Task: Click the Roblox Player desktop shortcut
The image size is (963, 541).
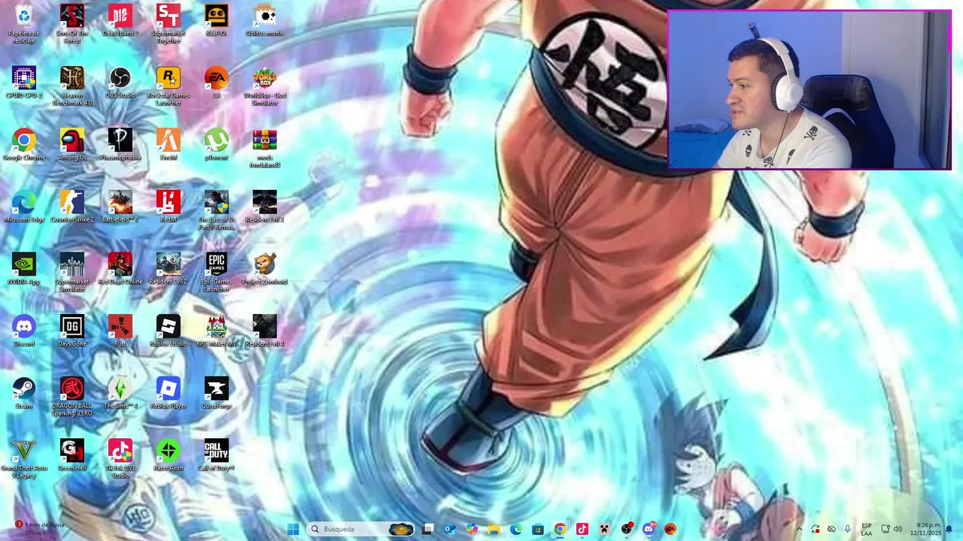Action: 169,394
